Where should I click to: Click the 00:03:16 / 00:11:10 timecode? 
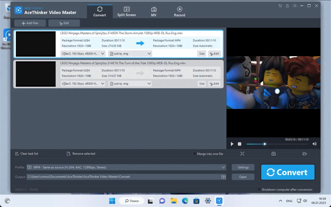pyautogui.click(x=297, y=139)
